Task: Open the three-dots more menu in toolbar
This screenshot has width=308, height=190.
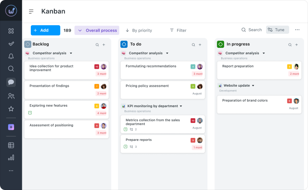Action: (x=297, y=30)
